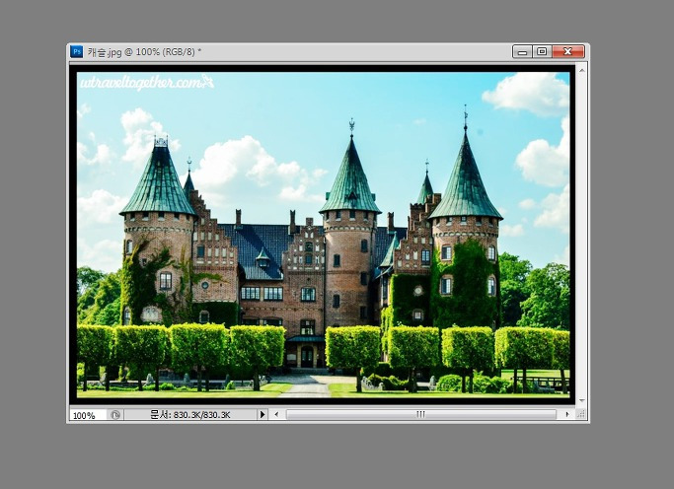Click the Photoshop icon in the document title bar
The width and height of the screenshot is (674, 489).
[x=77, y=51]
